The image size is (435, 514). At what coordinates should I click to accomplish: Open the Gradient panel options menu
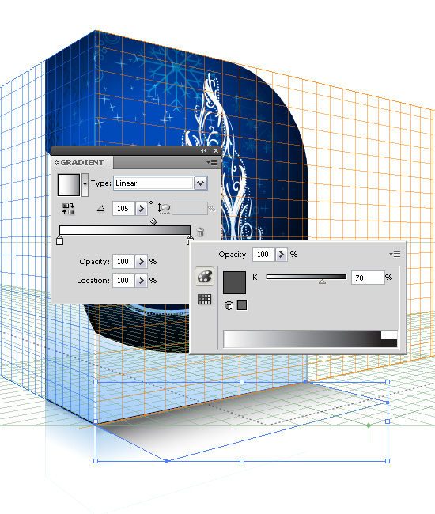pyautogui.click(x=213, y=163)
